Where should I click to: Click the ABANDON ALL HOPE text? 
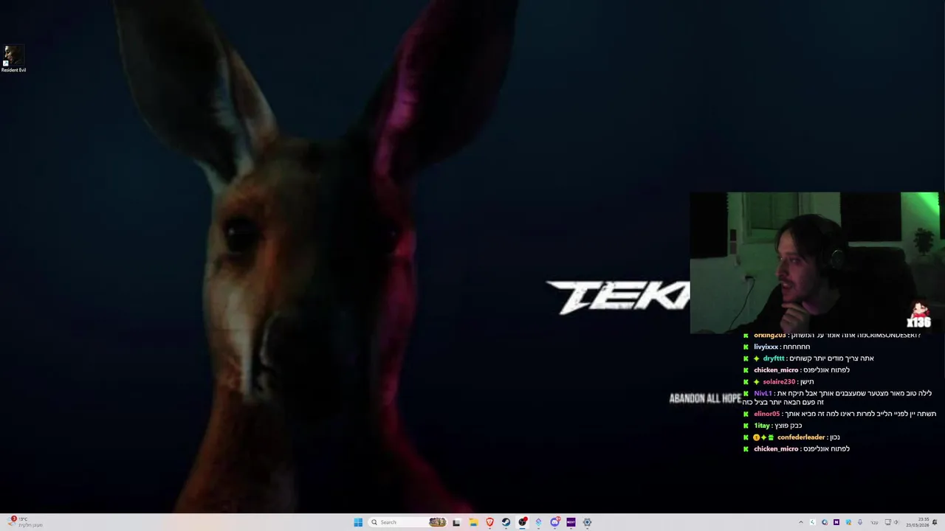pos(705,398)
